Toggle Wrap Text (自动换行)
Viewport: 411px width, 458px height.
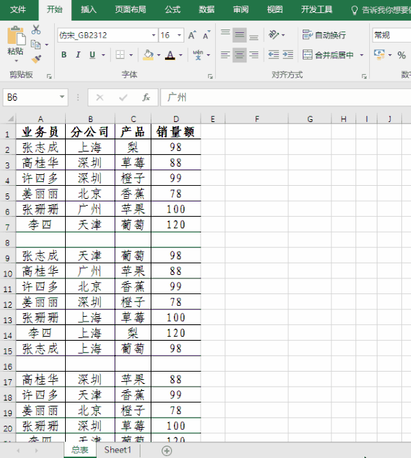click(324, 35)
